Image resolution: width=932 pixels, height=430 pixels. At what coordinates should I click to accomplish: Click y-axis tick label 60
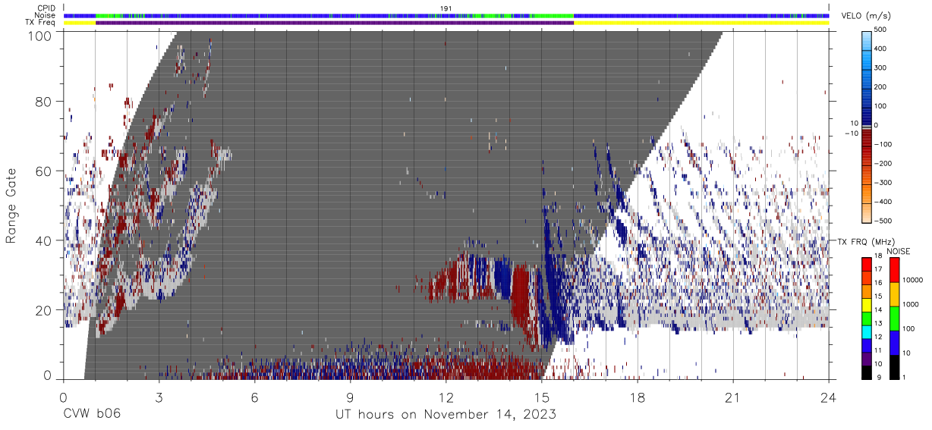45,171
